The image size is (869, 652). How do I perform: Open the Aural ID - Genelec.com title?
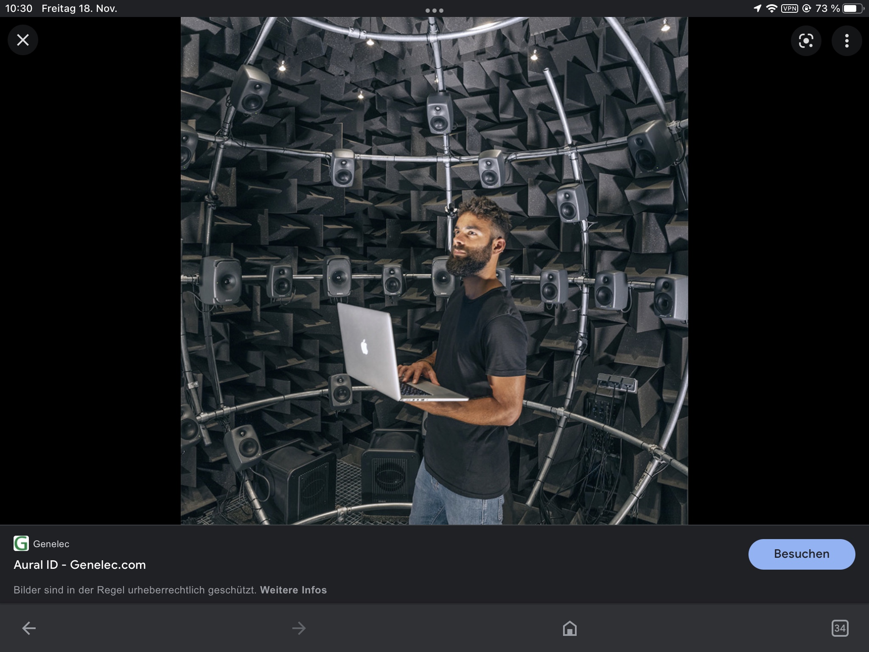click(x=80, y=565)
